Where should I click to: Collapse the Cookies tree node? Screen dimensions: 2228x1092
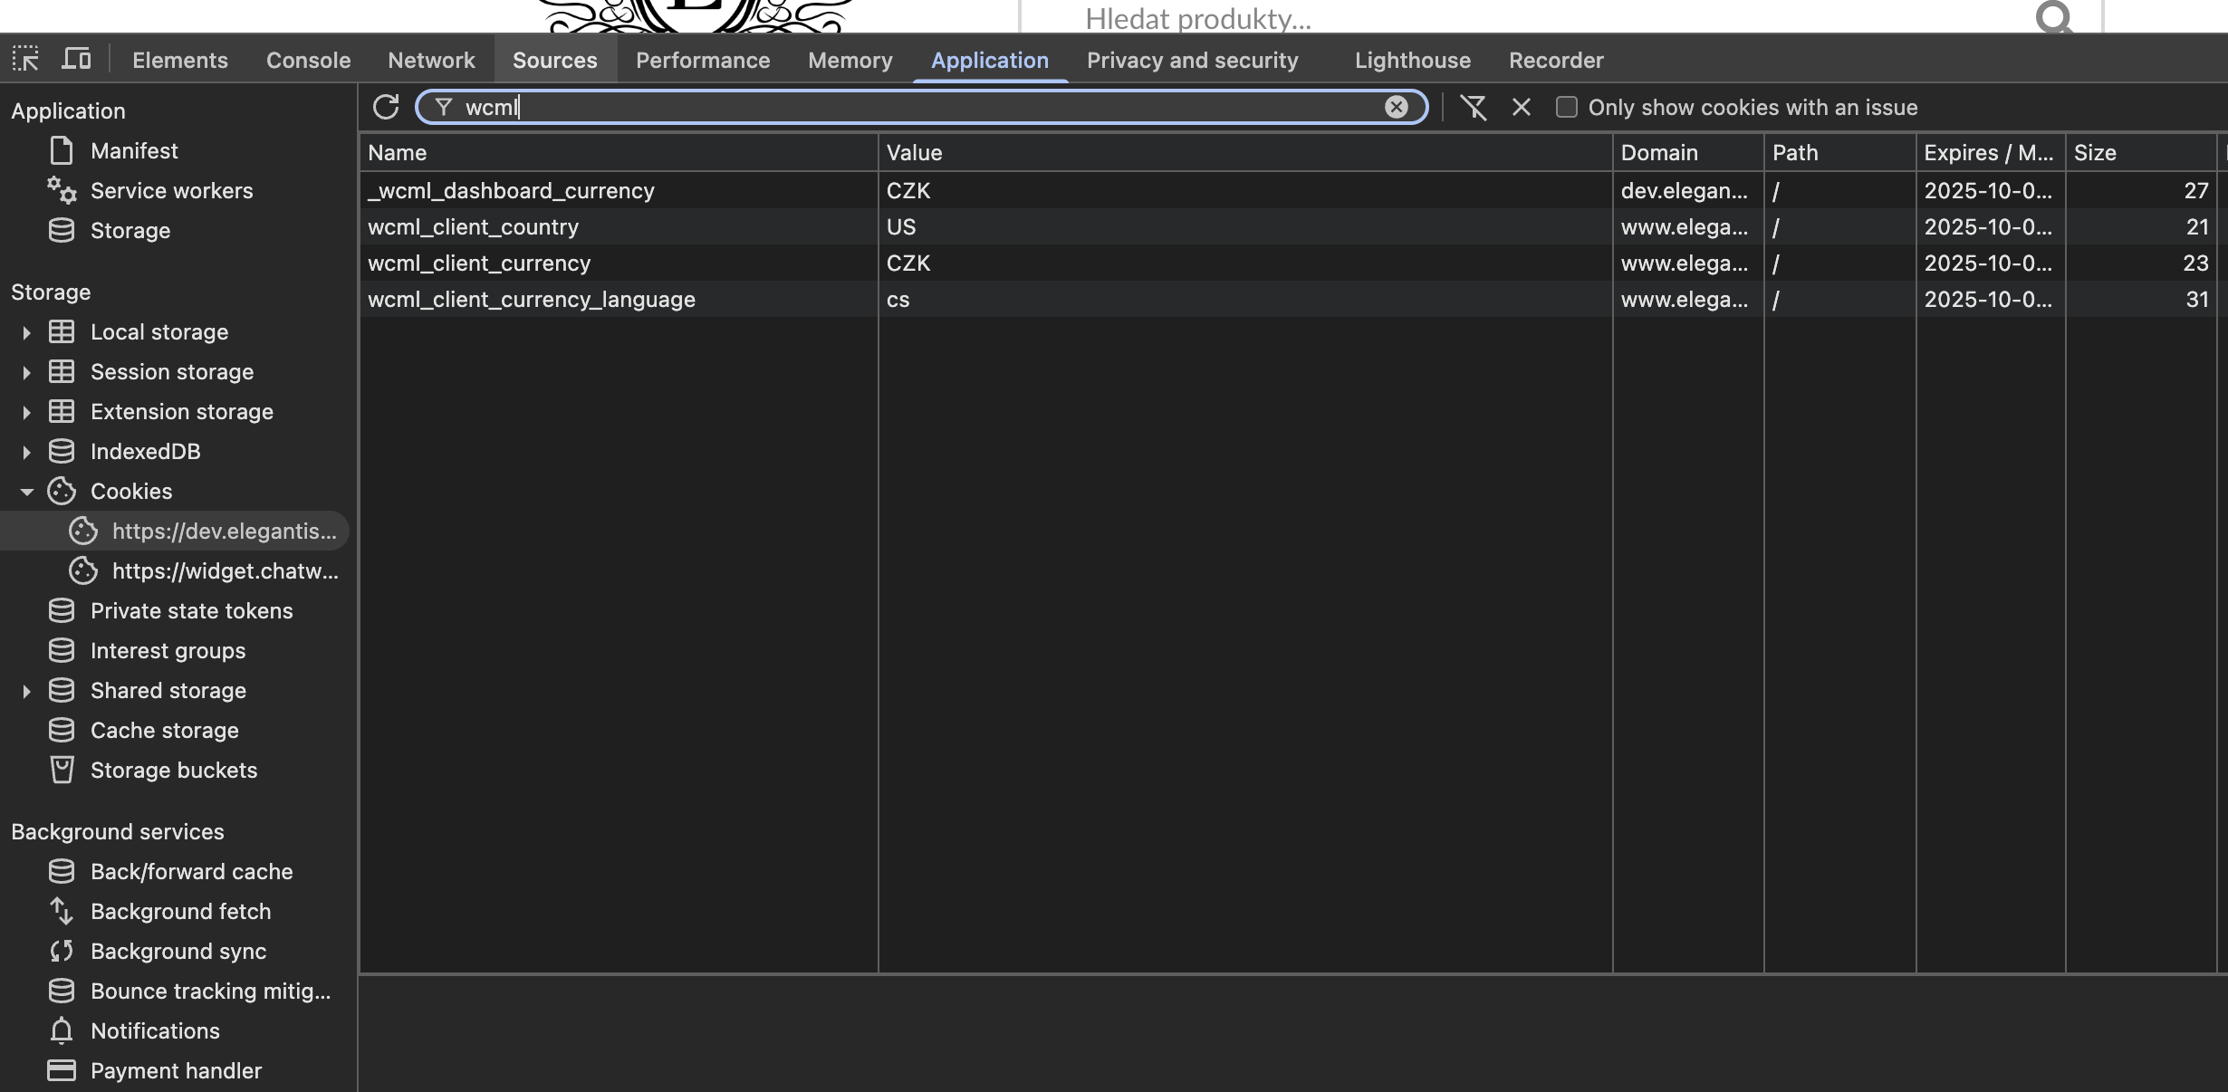pyautogui.click(x=26, y=492)
